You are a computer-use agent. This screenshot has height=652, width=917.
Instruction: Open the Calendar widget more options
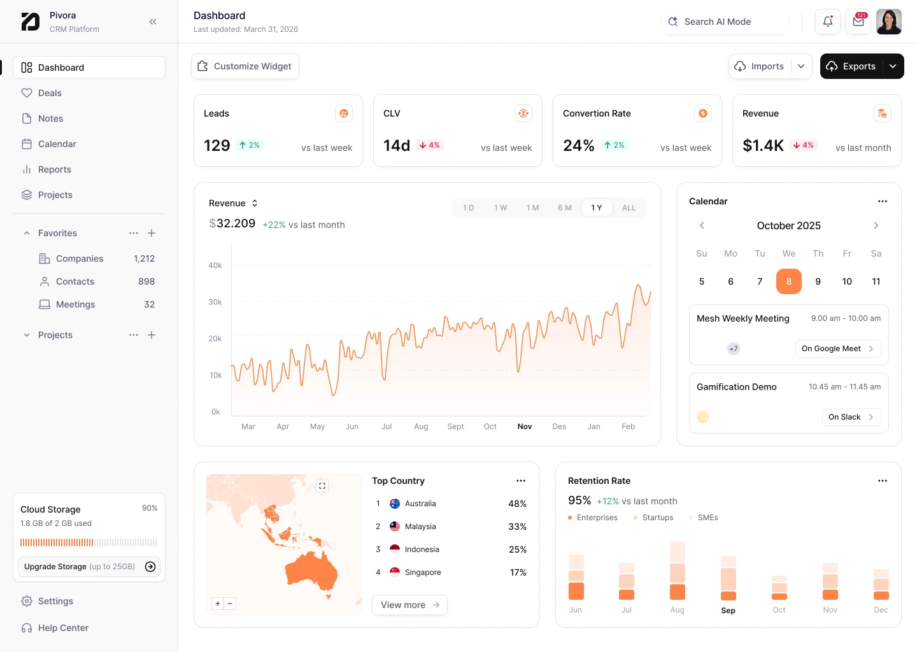(x=883, y=201)
